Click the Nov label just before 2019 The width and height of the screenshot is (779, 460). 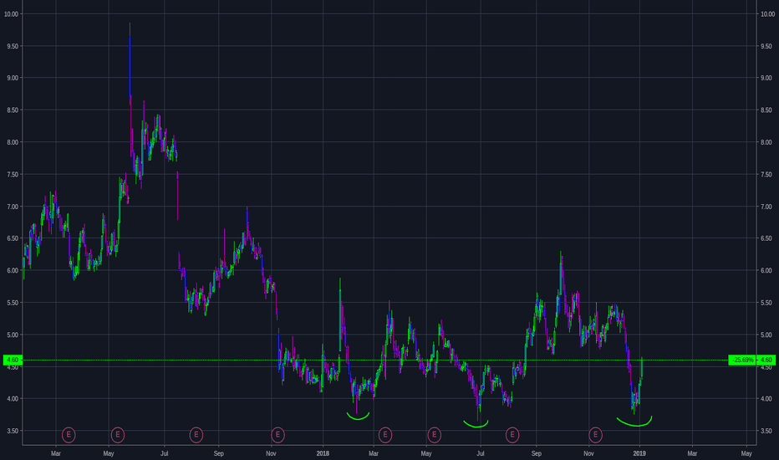[588, 453]
